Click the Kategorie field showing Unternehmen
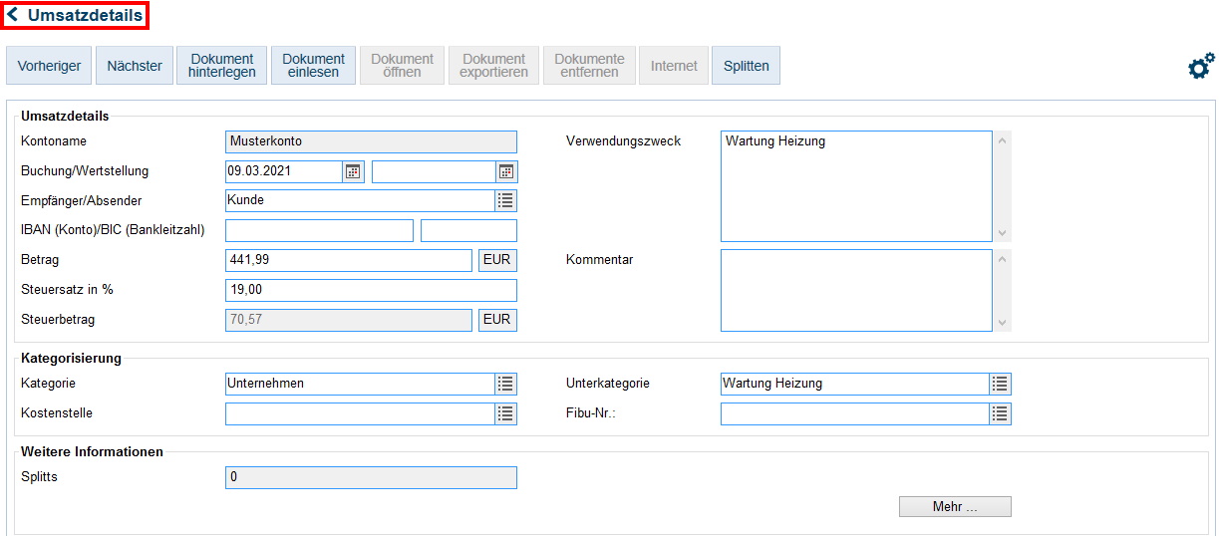1219x536 pixels. (360, 384)
